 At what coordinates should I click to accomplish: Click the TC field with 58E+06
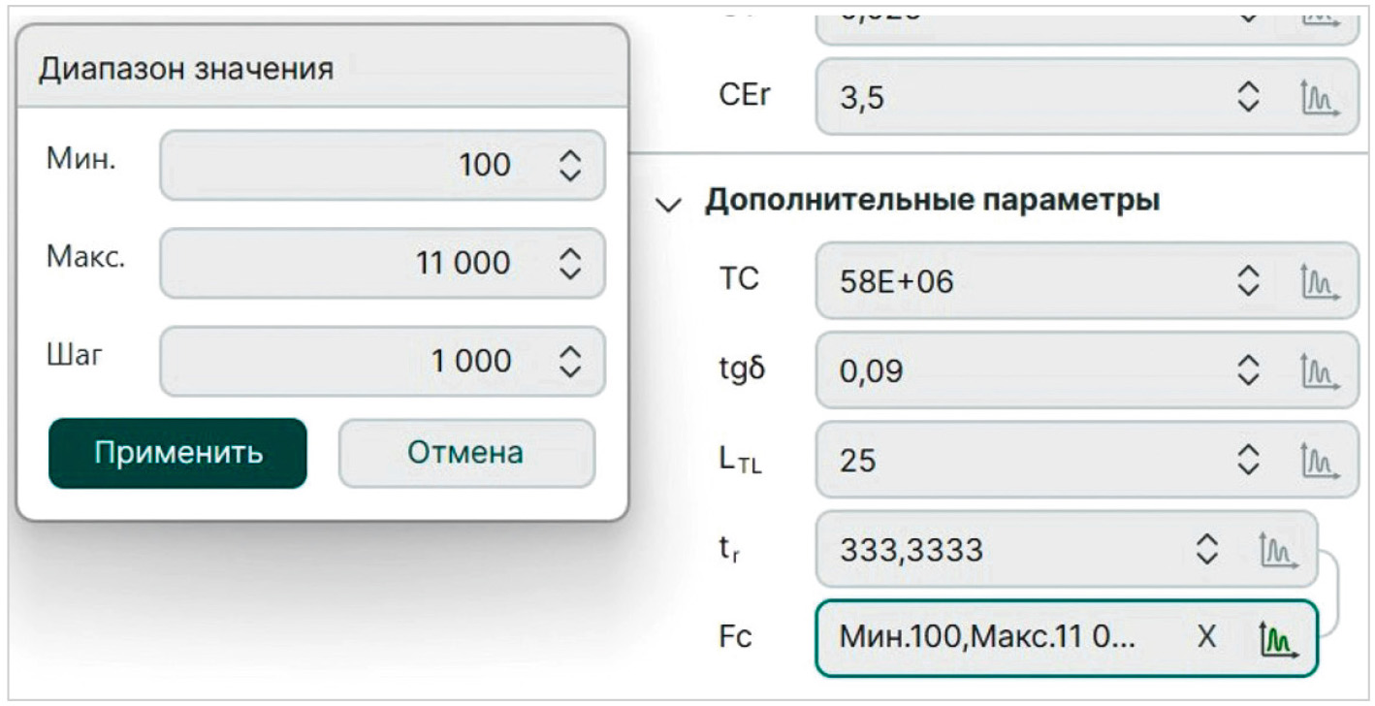(1018, 282)
